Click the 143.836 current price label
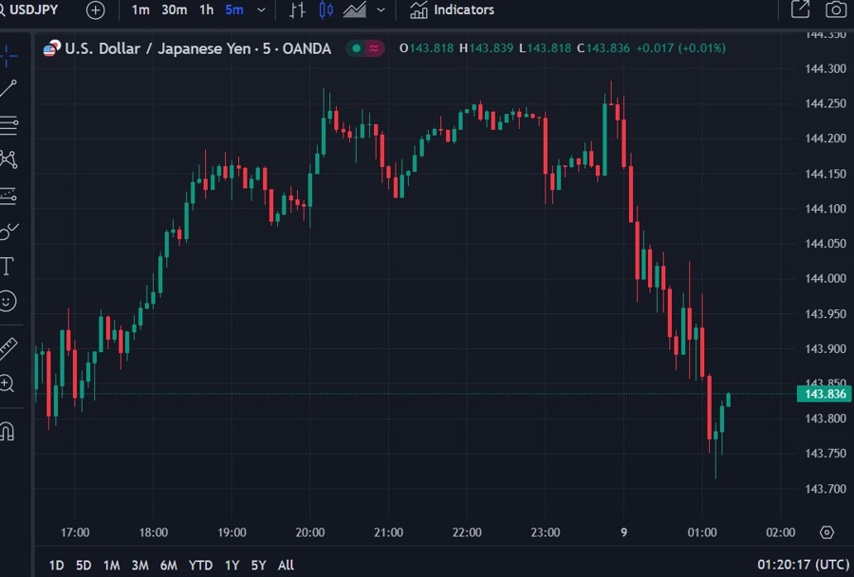The image size is (854, 577). (824, 394)
